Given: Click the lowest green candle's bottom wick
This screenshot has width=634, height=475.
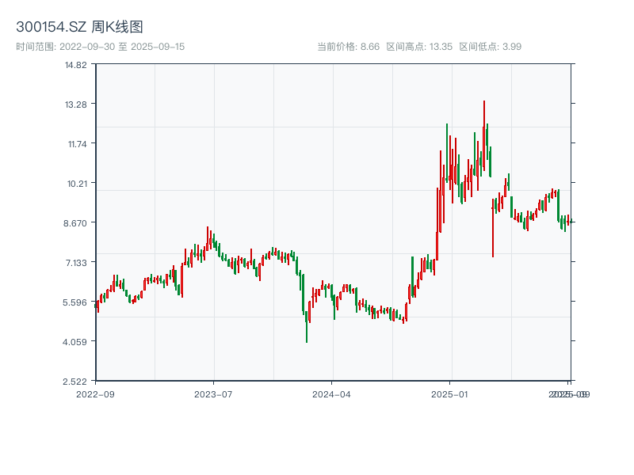Looking at the screenshot, I should point(307,341).
